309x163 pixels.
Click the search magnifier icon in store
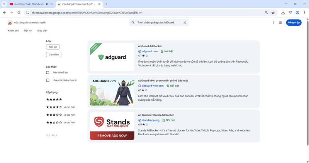133,23
